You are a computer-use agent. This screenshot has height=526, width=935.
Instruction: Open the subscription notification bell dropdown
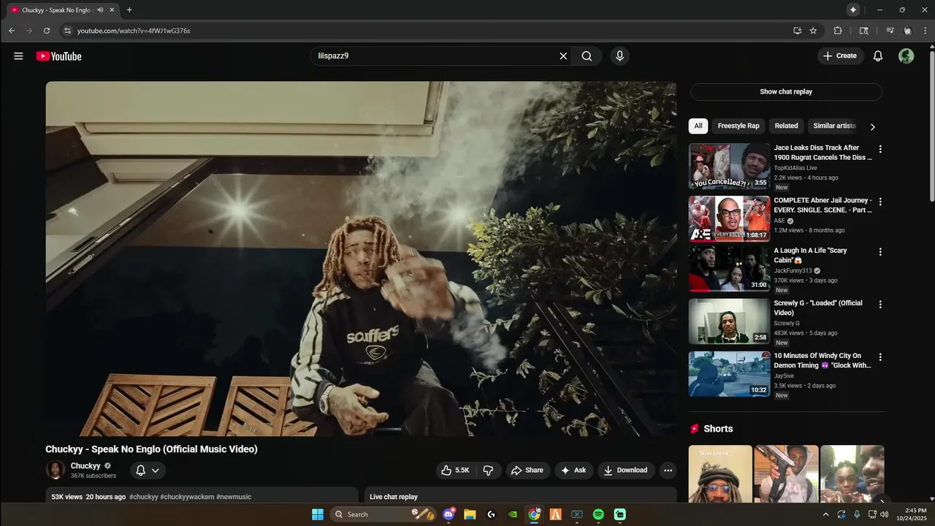148,470
